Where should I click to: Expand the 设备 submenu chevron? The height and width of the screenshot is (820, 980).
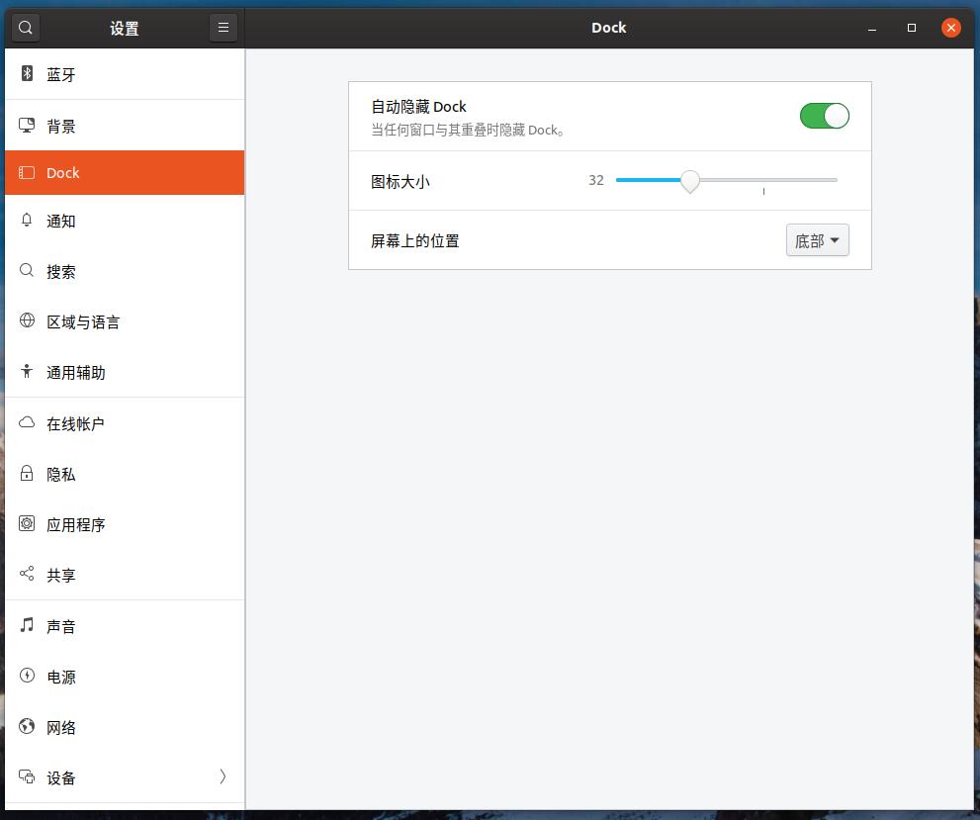pos(223,776)
